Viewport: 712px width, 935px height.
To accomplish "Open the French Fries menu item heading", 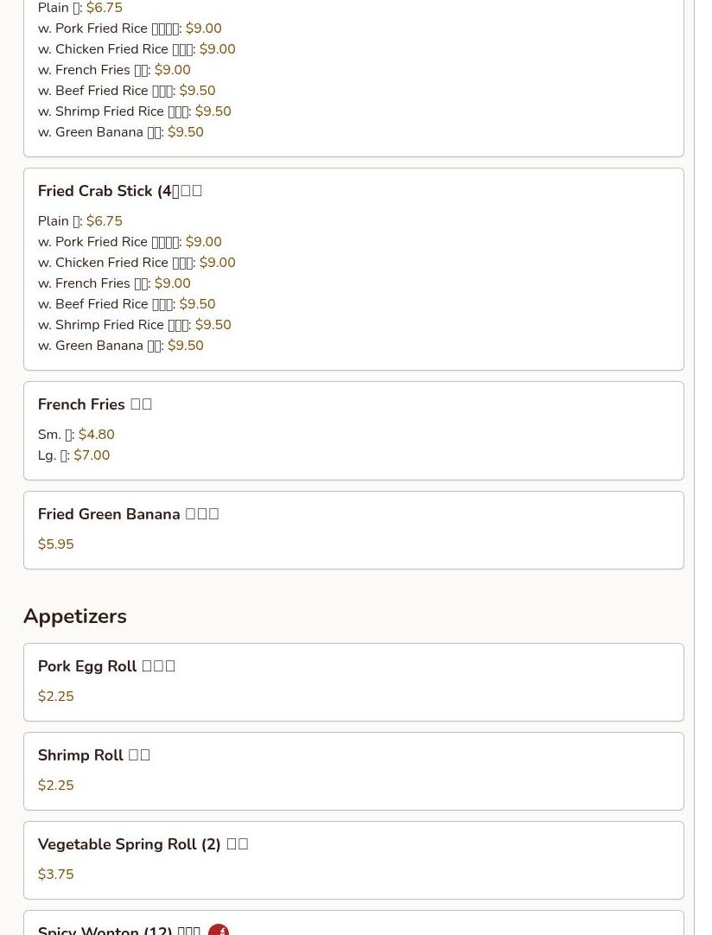I will click(95, 404).
